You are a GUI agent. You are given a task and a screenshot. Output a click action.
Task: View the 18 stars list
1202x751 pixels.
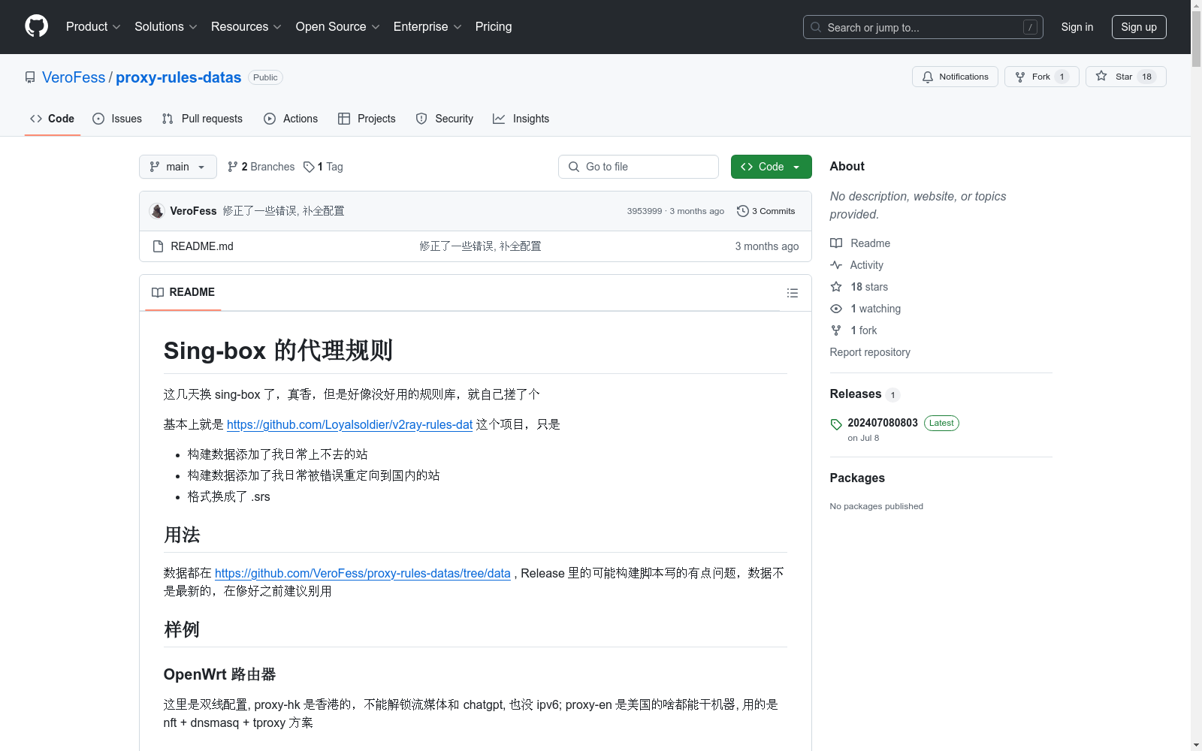point(859,287)
